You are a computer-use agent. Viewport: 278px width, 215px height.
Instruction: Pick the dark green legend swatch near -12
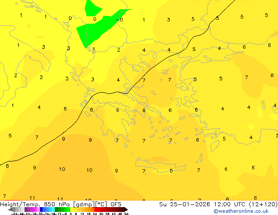56,209
